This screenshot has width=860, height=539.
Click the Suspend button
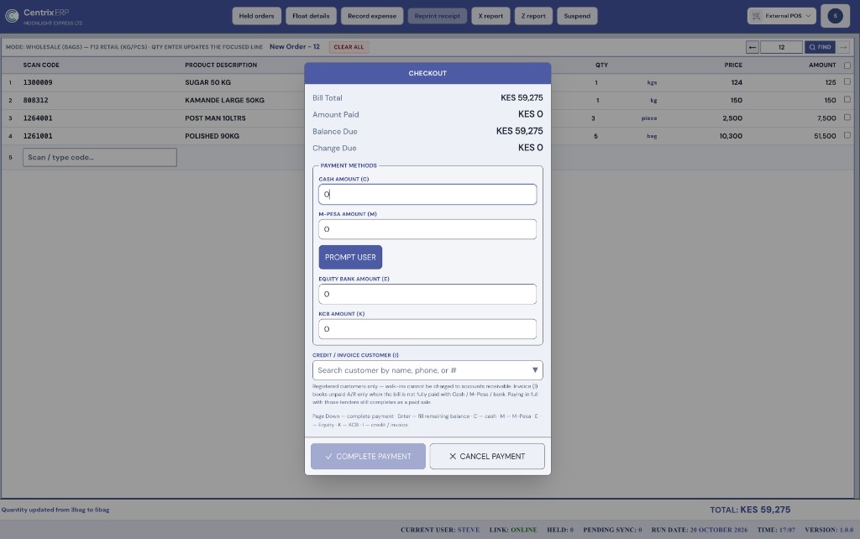point(577,16)
